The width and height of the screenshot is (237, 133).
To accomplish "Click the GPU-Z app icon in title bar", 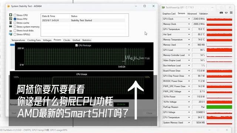I will 163,7.
